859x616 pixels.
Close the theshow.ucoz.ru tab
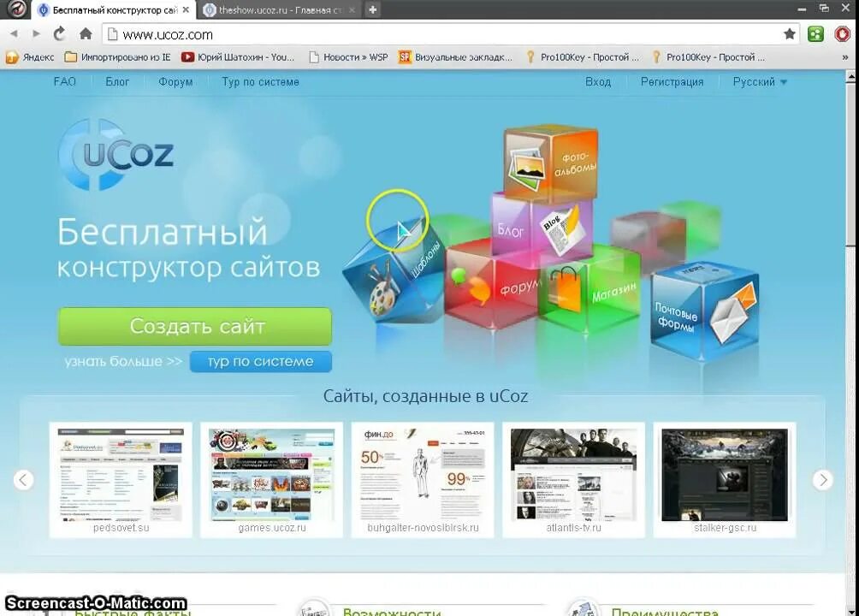pyautogui.click(x=352, y=10)
